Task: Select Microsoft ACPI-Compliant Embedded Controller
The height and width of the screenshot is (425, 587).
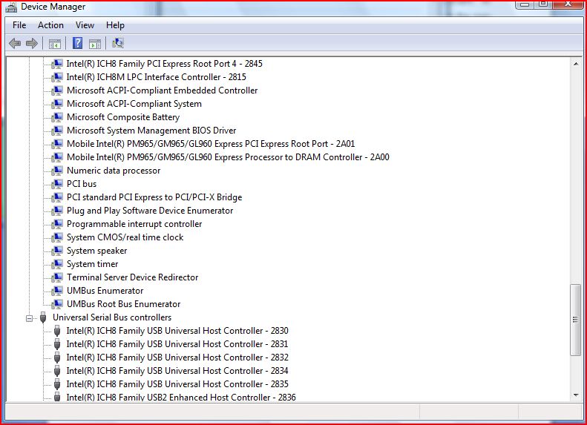Action: pyautogui.click(x=162, y=90)
